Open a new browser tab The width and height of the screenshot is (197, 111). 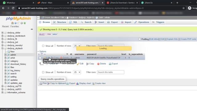pyautogui.click(x=177, y=3)
